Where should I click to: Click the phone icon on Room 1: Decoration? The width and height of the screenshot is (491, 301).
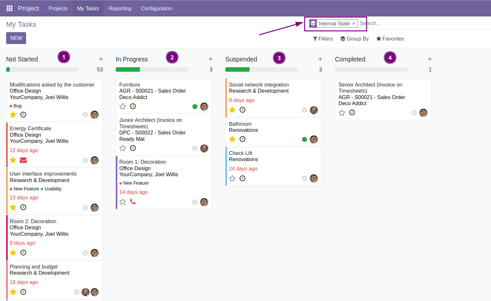(133, 202)
